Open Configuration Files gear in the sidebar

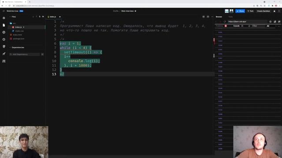point(4,39)
